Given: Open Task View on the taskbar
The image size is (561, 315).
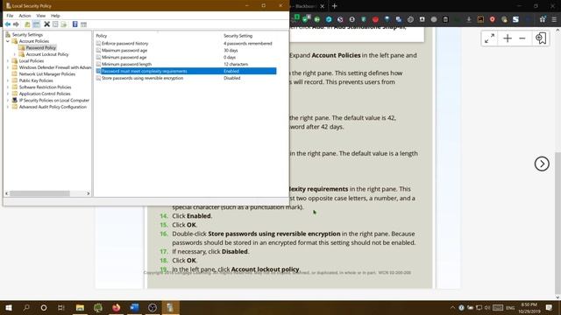Looking at the screenshot, I should pos(61,307).
